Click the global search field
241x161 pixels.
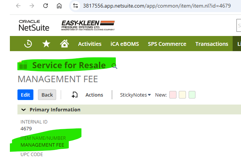239,25
